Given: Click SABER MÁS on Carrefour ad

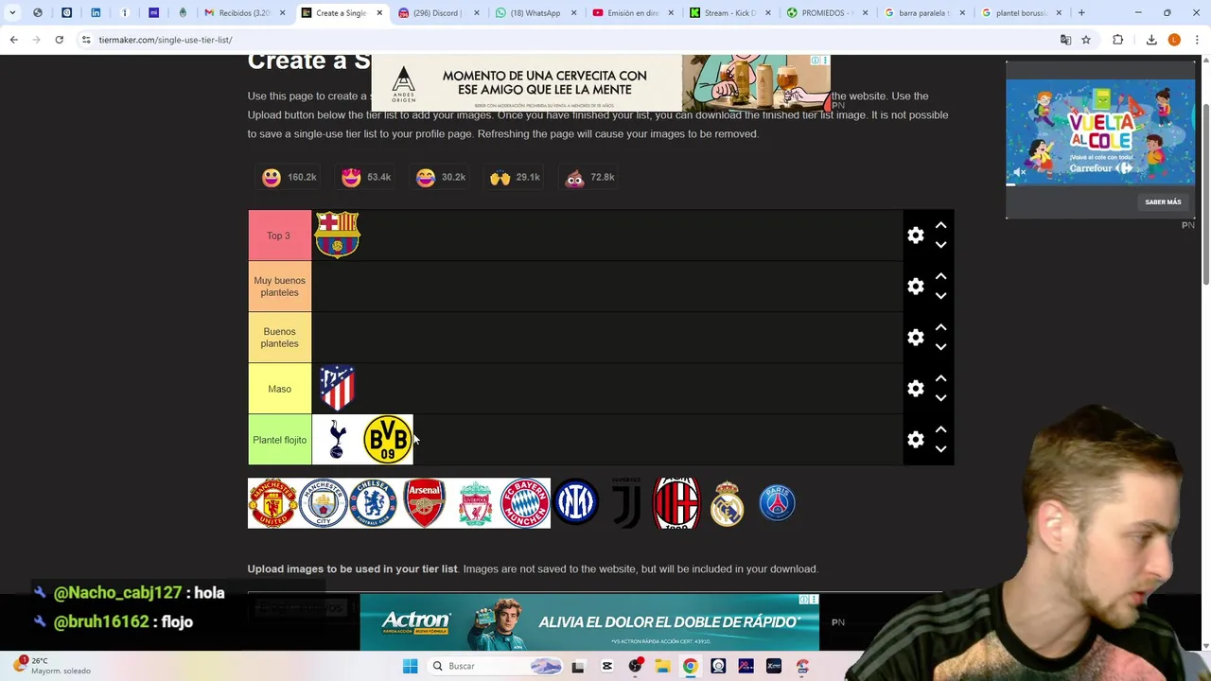Looking at the screenshot, I should click(1163, 201).
